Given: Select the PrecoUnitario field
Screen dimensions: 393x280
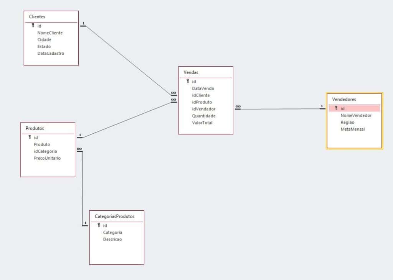Looking at the screenshot, I should pos(47,158).
